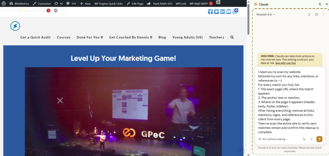Open the three-dot options menu in Claude
The width and height of the screenshot is (329, 156).
point(324,14)
